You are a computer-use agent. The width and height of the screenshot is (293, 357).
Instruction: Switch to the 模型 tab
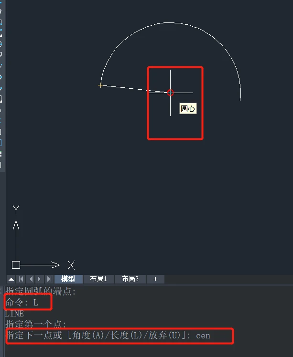(x=68, y=279)
